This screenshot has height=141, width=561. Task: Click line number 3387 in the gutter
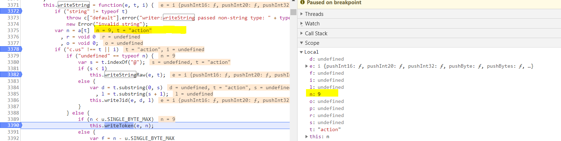13,106
